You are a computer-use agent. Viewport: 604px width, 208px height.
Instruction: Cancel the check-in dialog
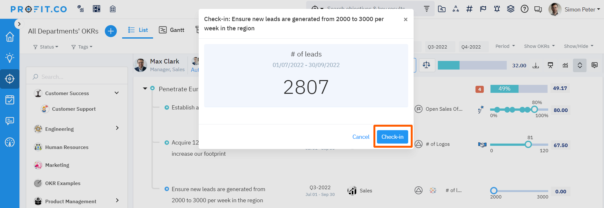[361, 137]
